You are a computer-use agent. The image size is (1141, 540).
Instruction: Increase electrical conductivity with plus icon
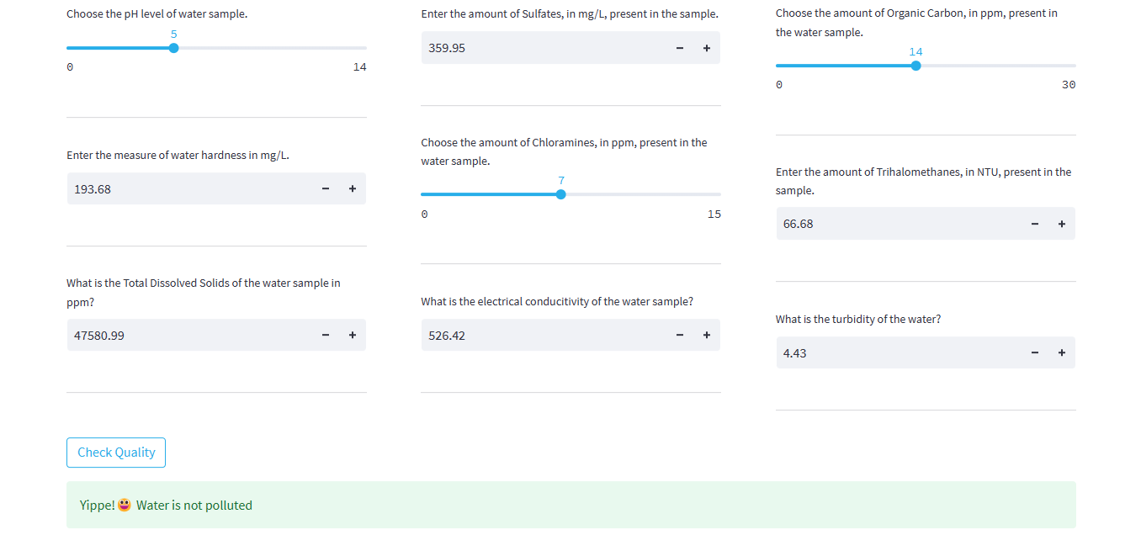click(x=707, y=336)
